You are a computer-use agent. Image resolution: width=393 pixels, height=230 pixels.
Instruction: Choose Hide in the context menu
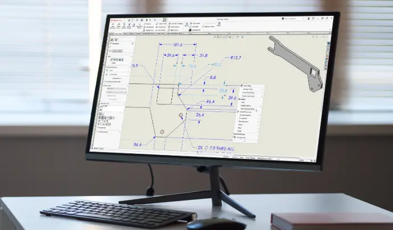pyautogui.click(x=243, y=102)
